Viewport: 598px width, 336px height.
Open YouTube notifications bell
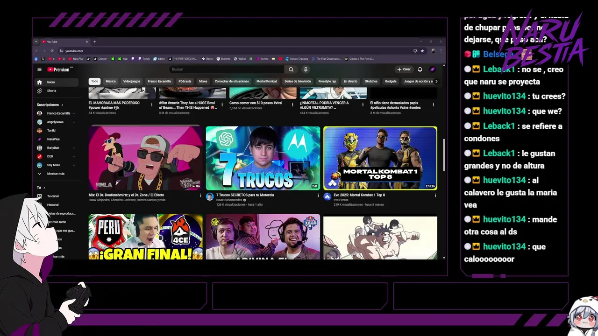pos(420,70)
